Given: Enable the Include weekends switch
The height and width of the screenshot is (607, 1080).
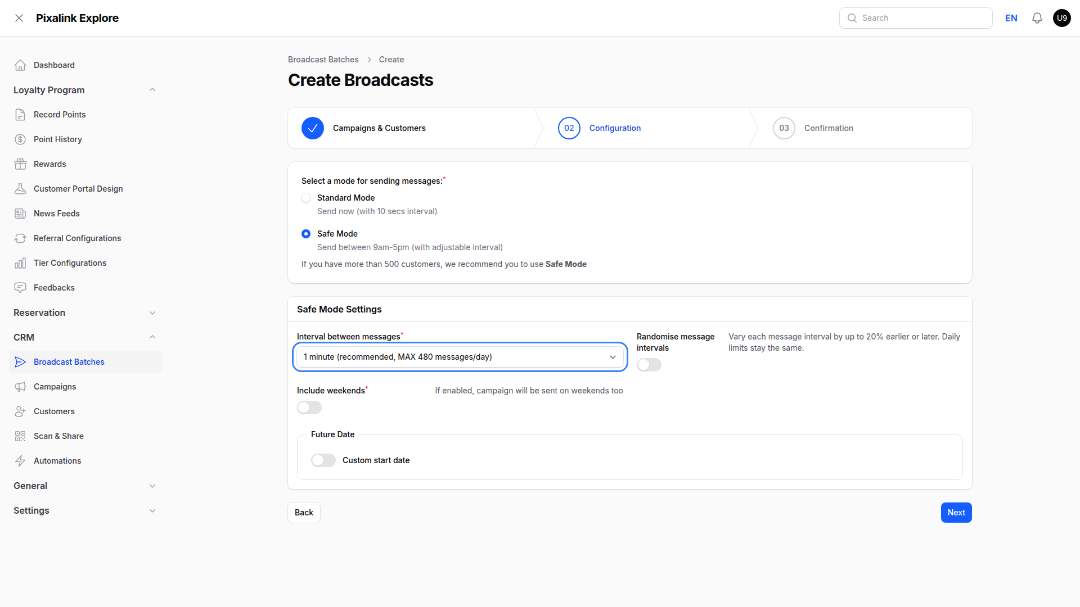Looking at the screenshot, I should [x=309, y=407].
